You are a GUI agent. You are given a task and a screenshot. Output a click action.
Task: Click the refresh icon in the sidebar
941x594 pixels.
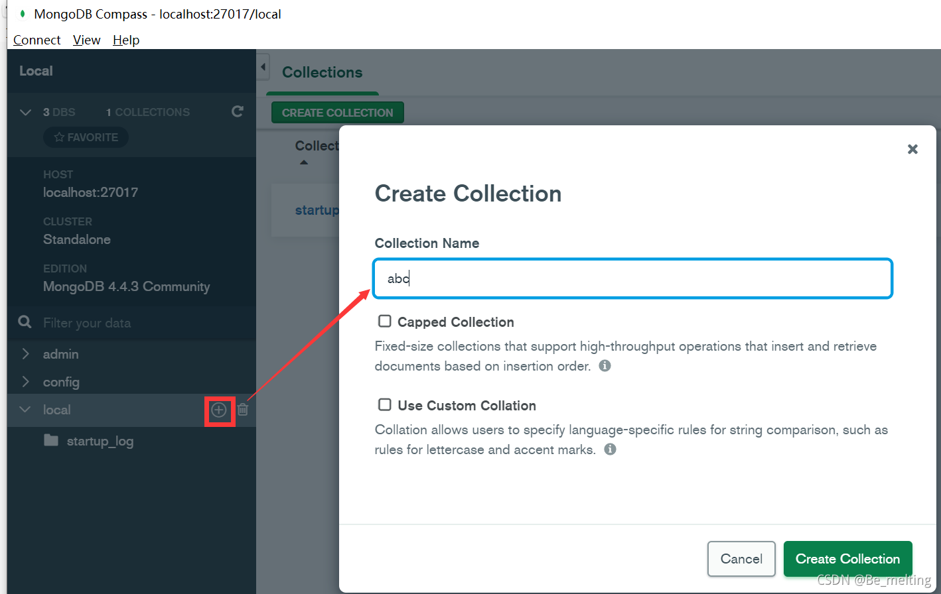point(237,111)
